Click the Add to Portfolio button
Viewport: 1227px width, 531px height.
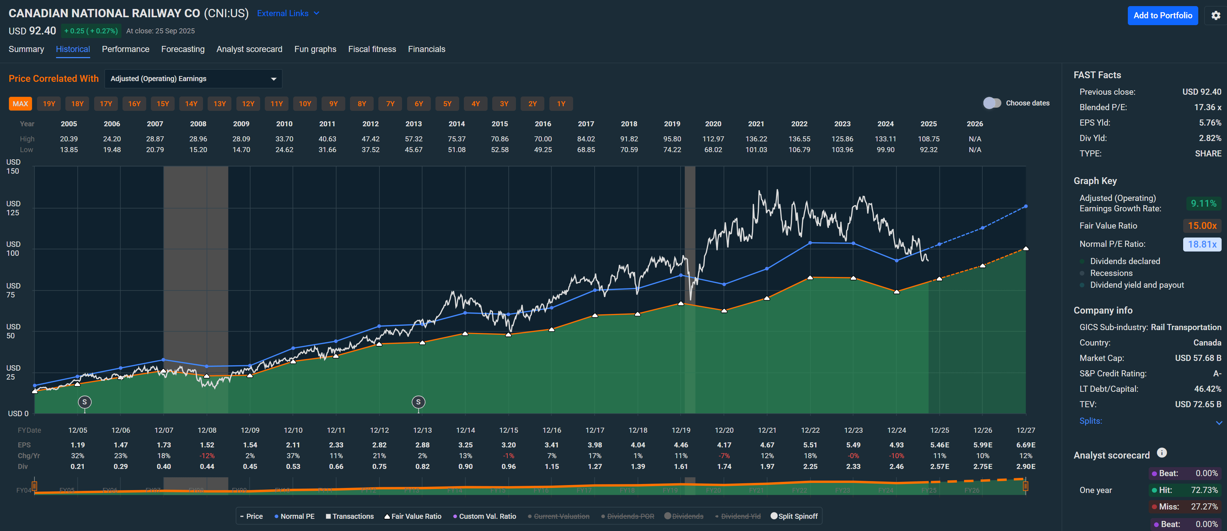pos(1163,15)
